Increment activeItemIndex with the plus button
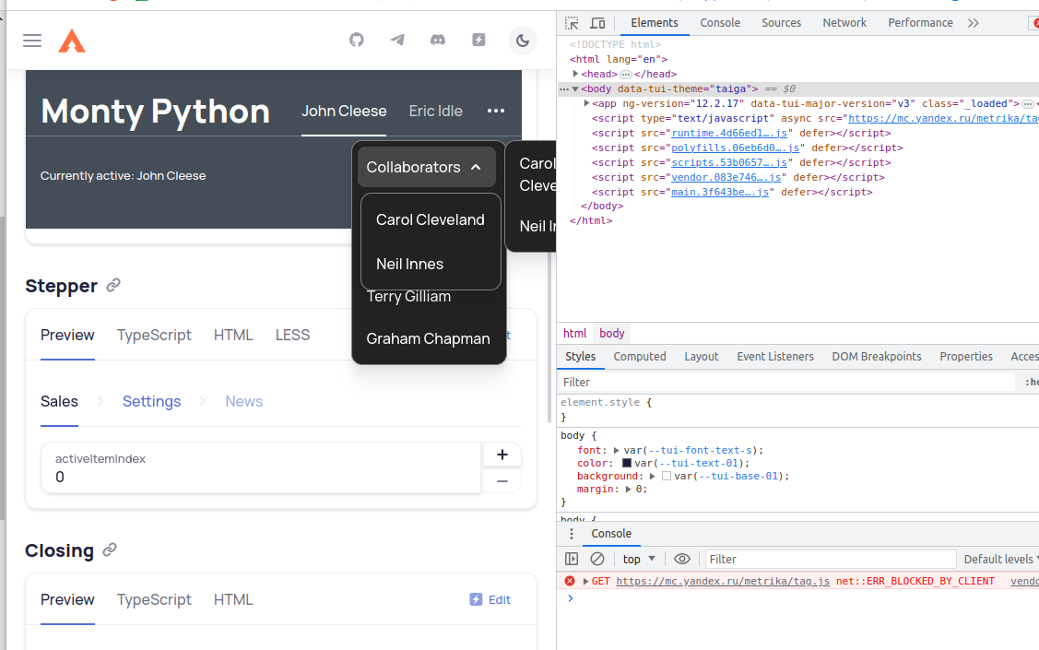The width and height of the screenshot is (1039, 650). point(502,455)
